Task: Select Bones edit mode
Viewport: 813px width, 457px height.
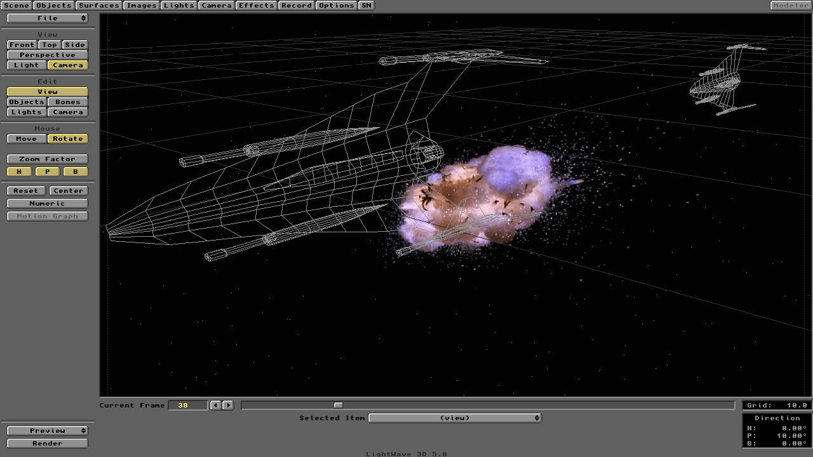Action: pyautogui.click(x=68, y=102)
